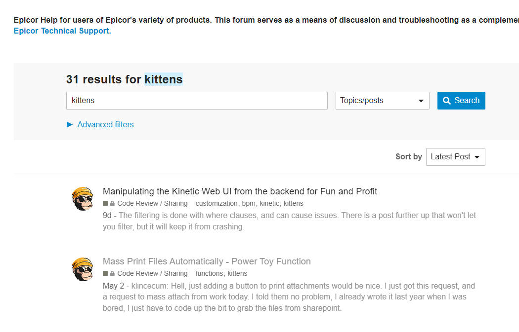This screenshot has height=332, width=519.
Task: Click the category square under the Manipulating Kinetic topic
Action: coord(105,203)
